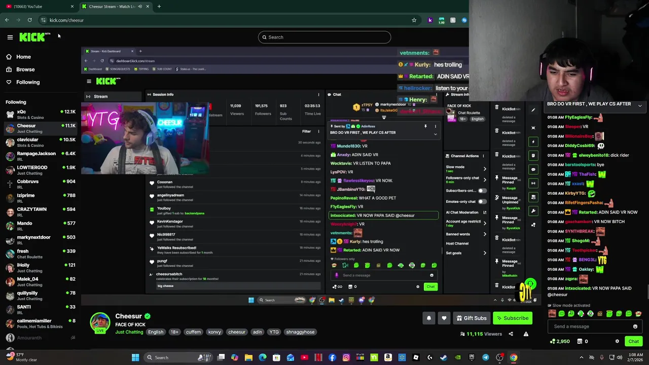The image size is (649, 365).
Task: Open Browse in Kick sidebar
Action: (x=25, y=69)
